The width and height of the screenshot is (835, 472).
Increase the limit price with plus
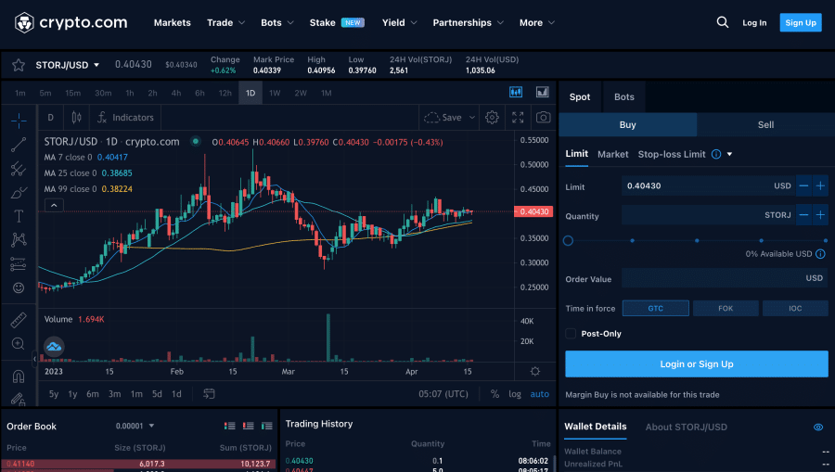point(821,185)
